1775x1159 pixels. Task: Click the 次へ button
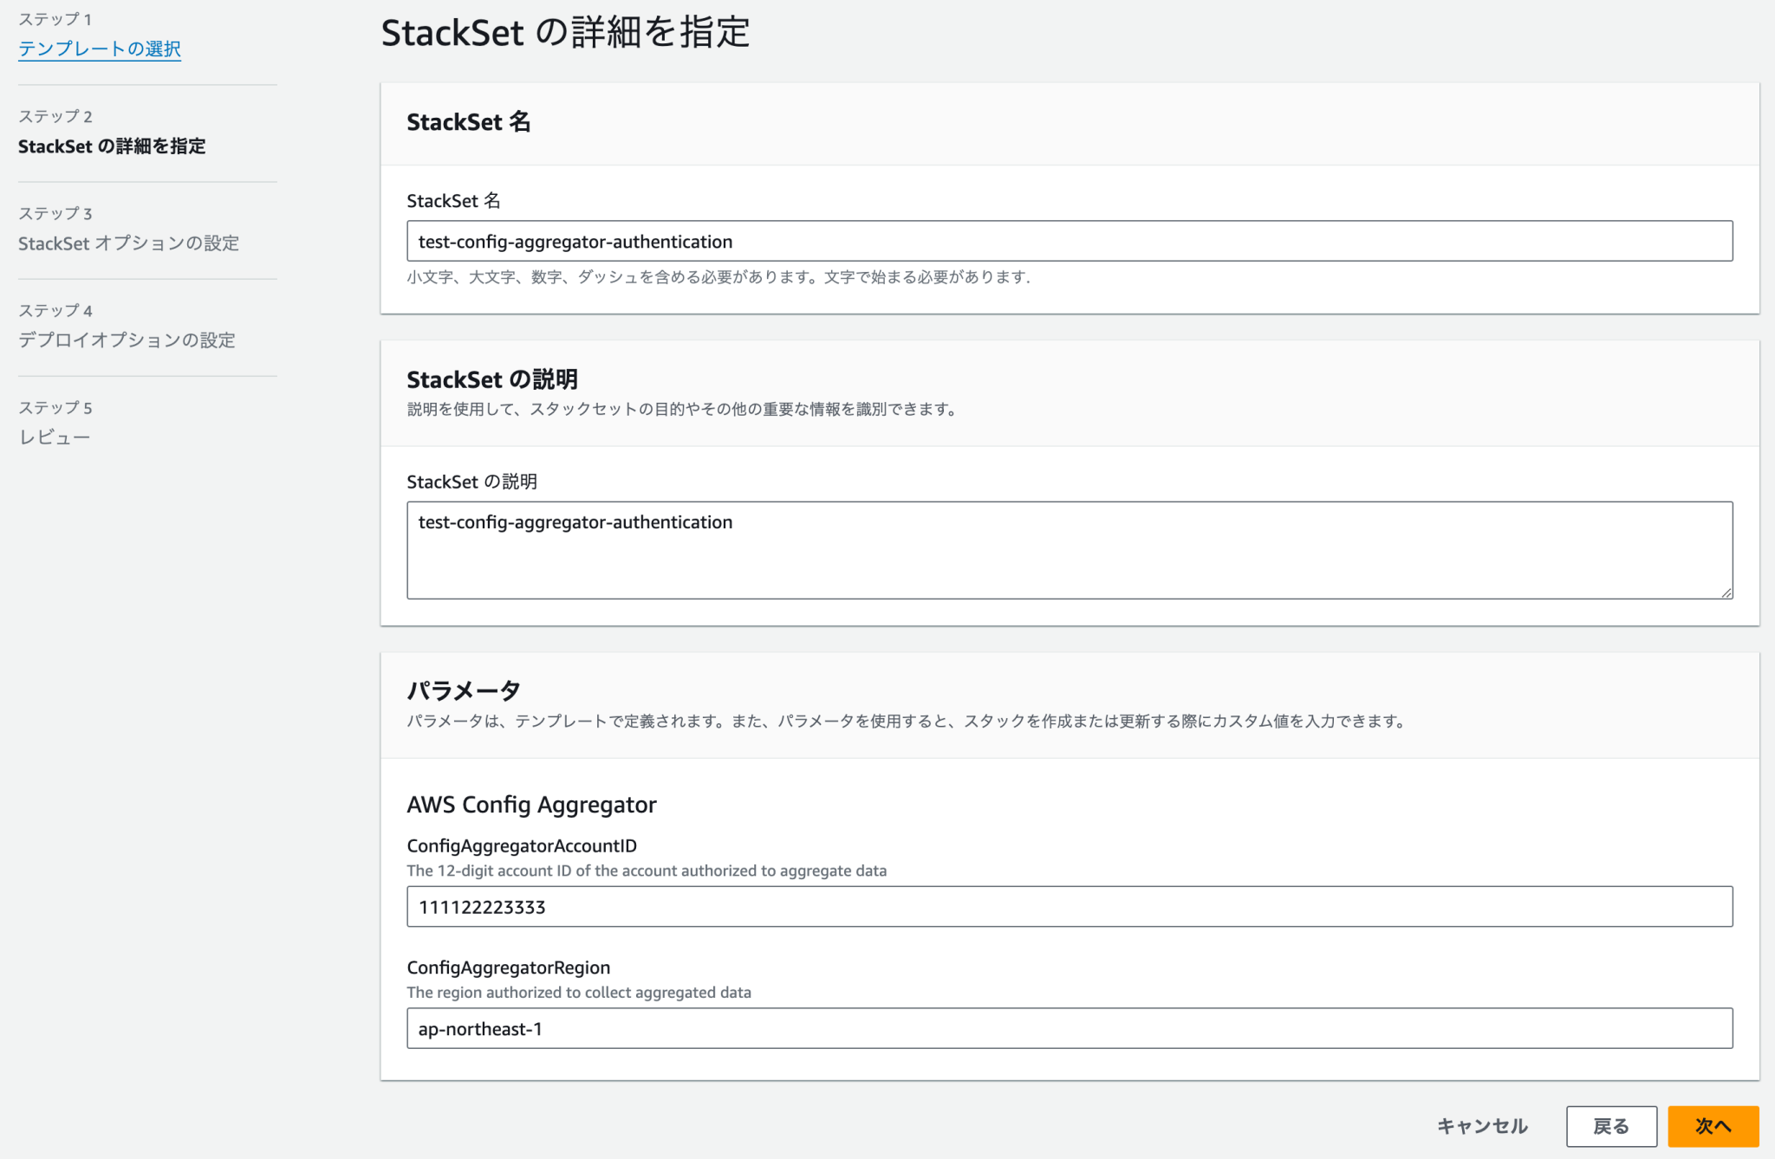pyautogui.click(x=1713, y=1126)
